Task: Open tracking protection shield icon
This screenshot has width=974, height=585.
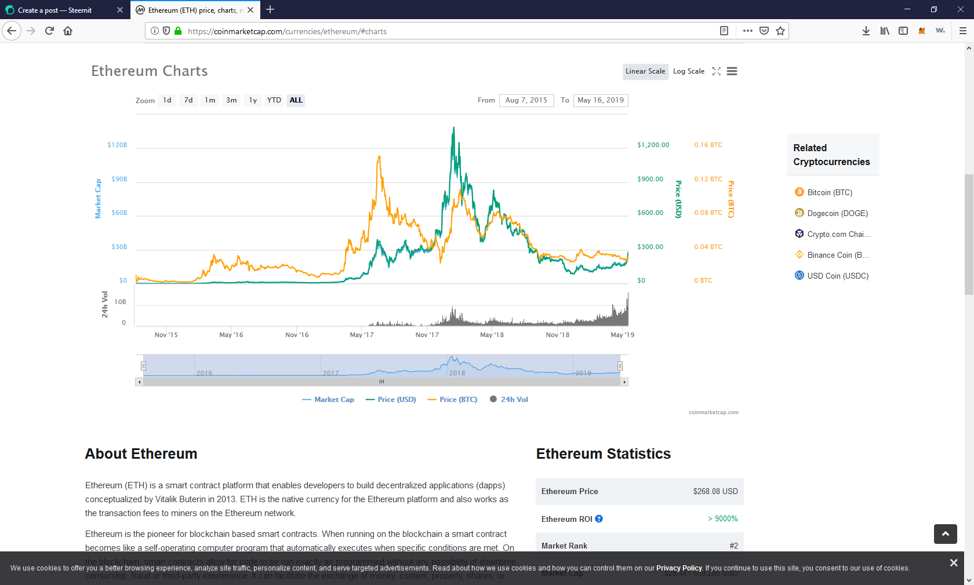Action: click(x=166, y=31)
